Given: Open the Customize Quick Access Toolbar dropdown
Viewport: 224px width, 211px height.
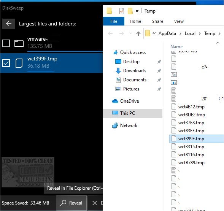Looking at the screenshot, I should [x=137, y=11].
